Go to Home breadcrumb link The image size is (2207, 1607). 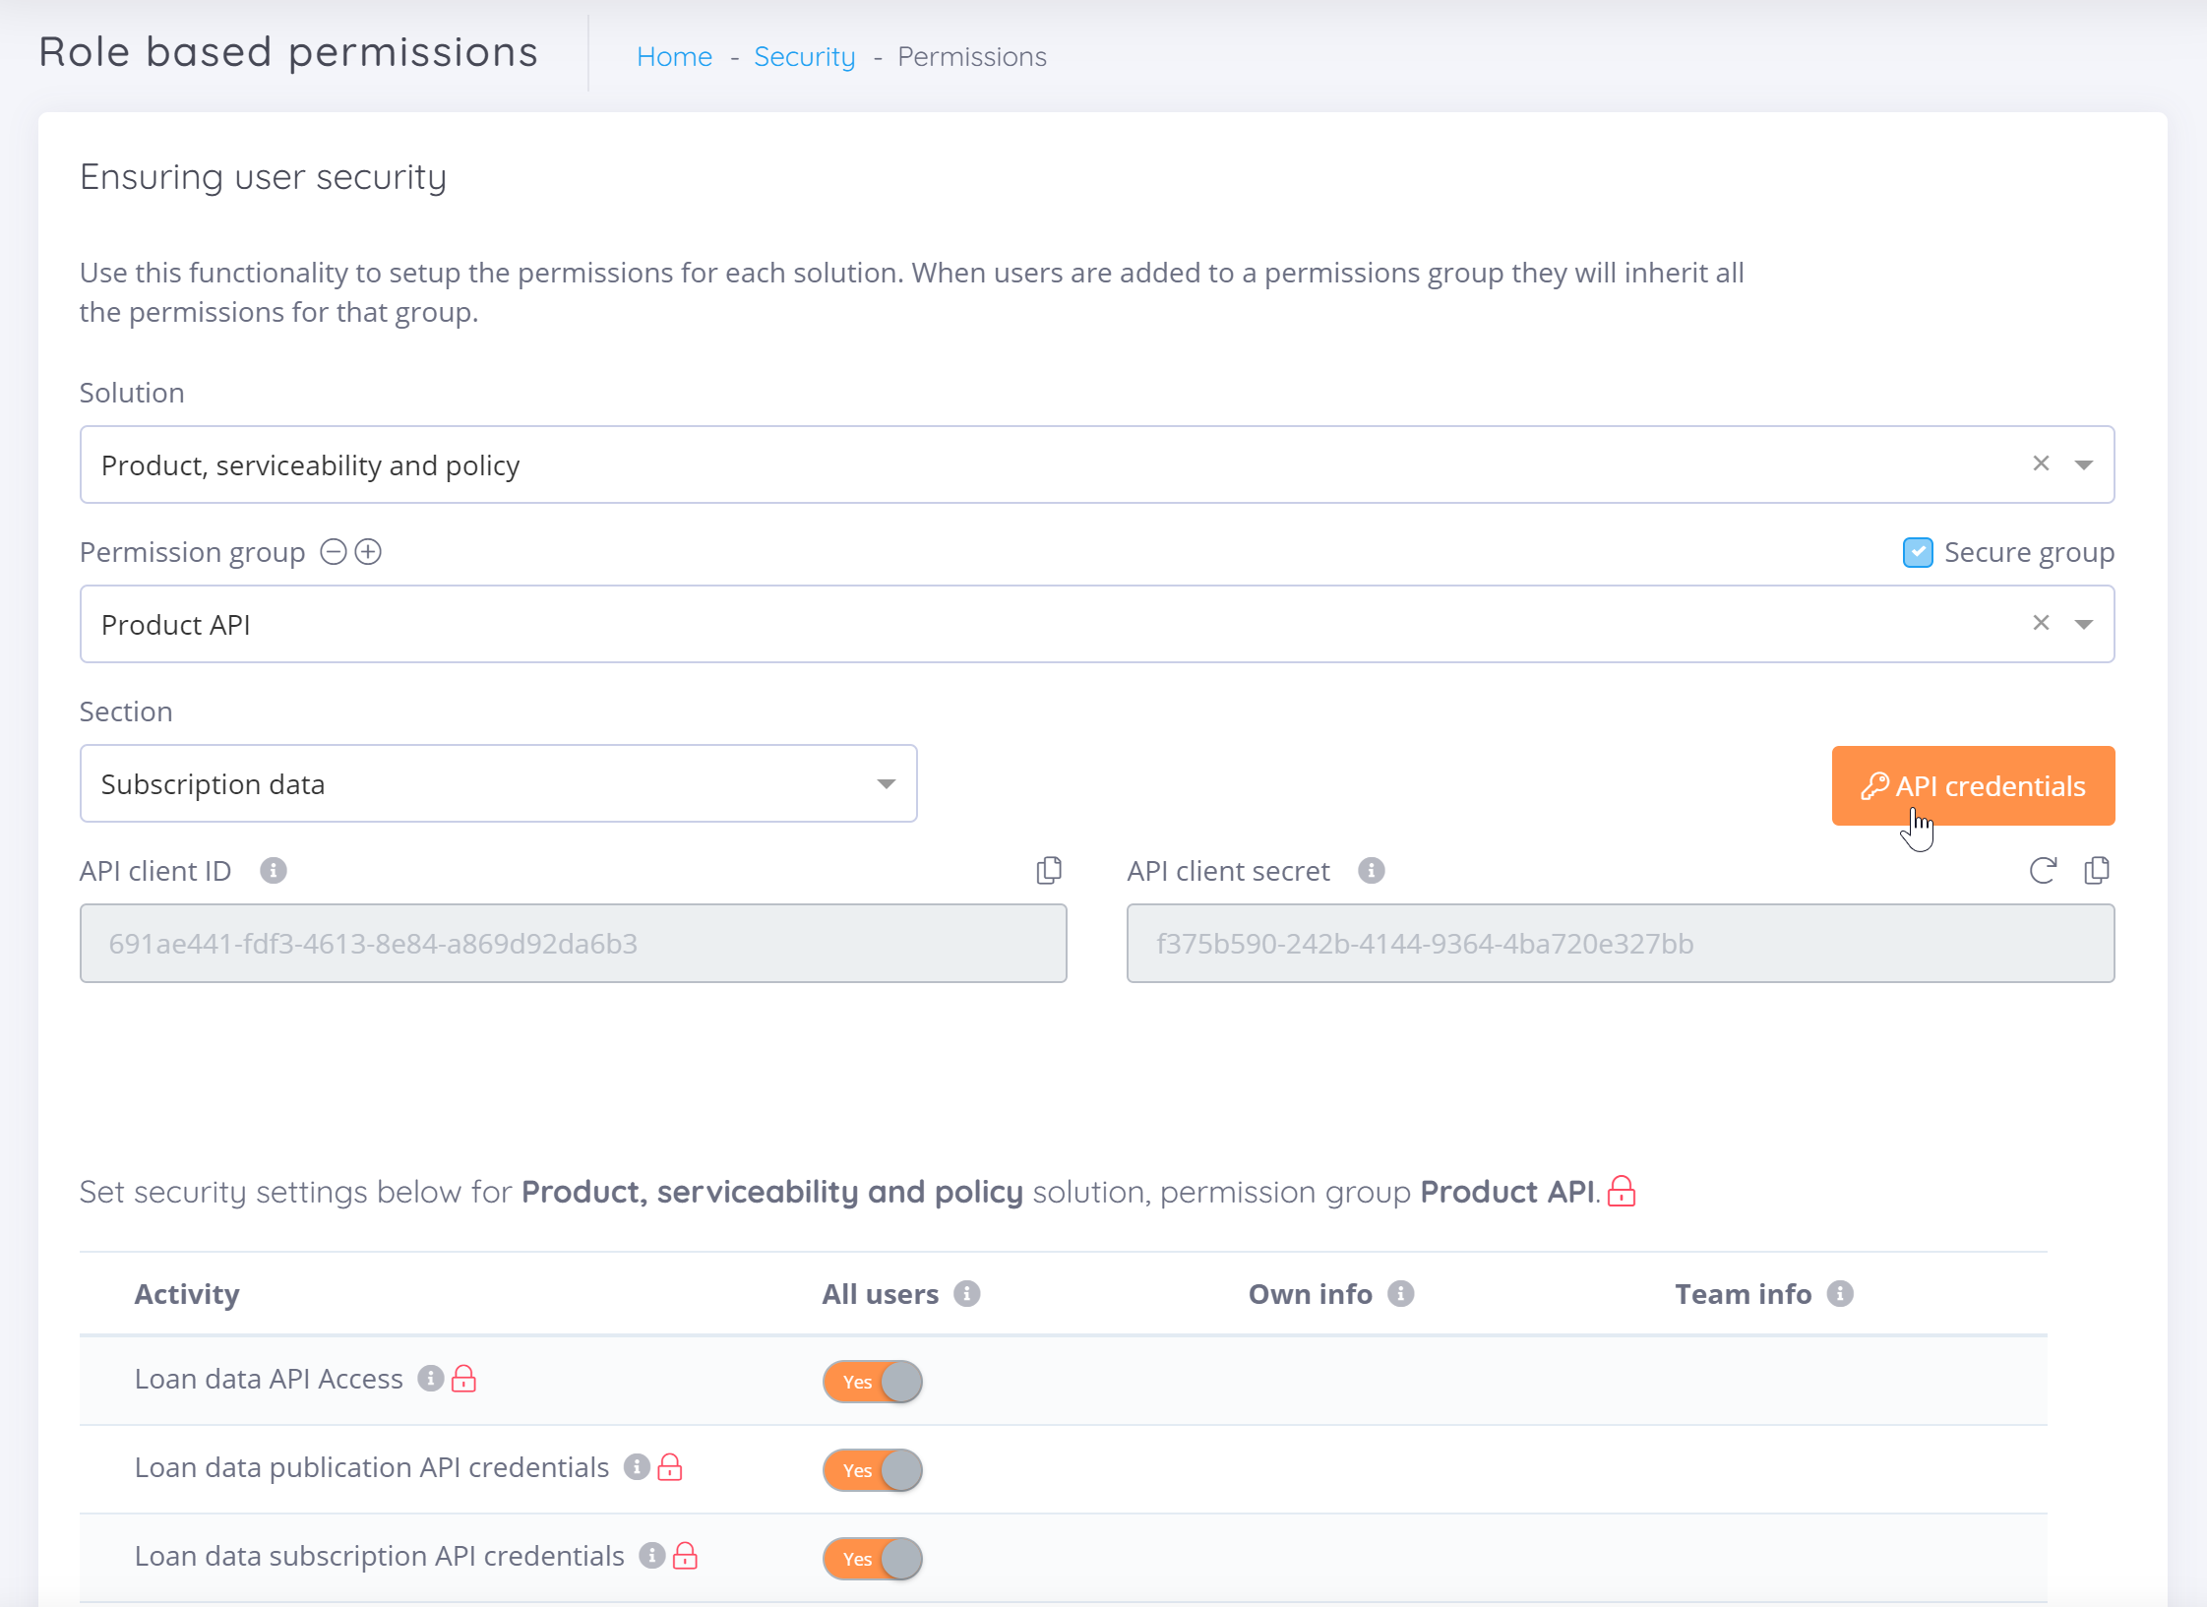click(674, 57)
